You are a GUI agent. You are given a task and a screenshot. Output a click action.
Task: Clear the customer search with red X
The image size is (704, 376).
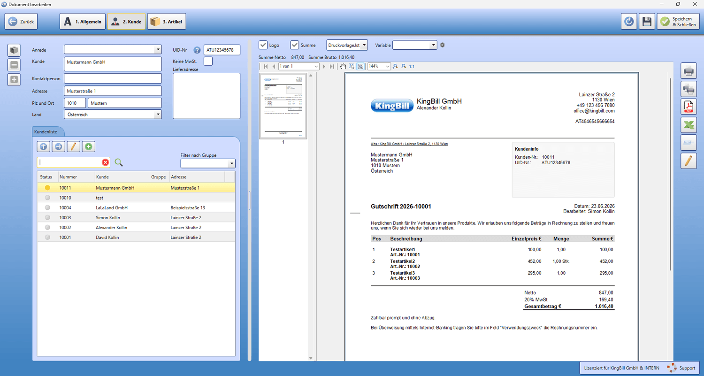click(105, 162)
